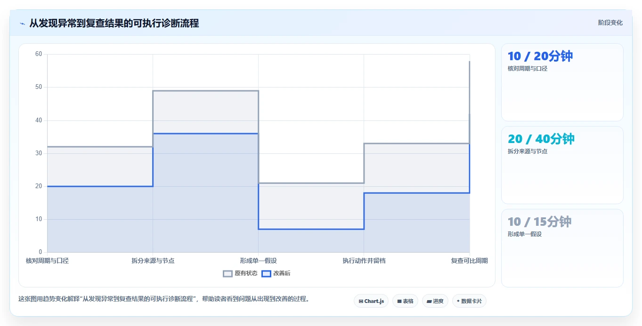This screenshot has height=326, width=642.
Task: Select the 表格 chip
Action: click(405, 301)
